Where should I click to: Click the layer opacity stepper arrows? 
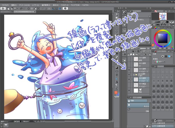pyautogui.click(x=150, y=48)
